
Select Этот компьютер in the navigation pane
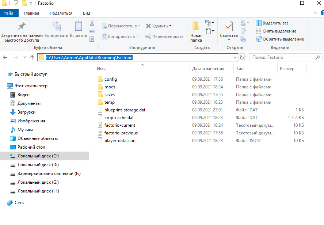(x=31, y=86)
